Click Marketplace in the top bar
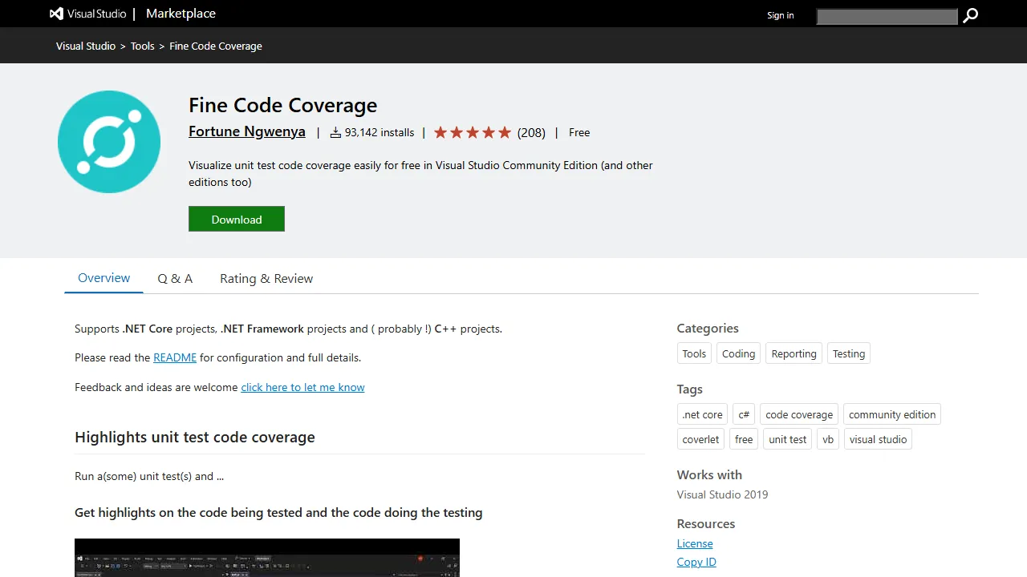Screen dimensions: 1027x577 [x=180, y=14]
